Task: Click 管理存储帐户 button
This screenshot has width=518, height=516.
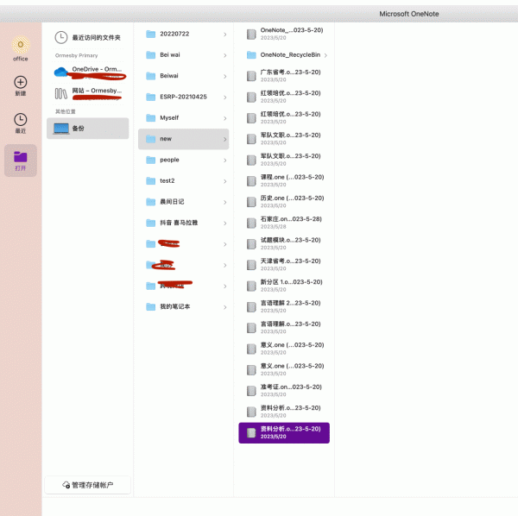Action: click(x=87, y=486)
